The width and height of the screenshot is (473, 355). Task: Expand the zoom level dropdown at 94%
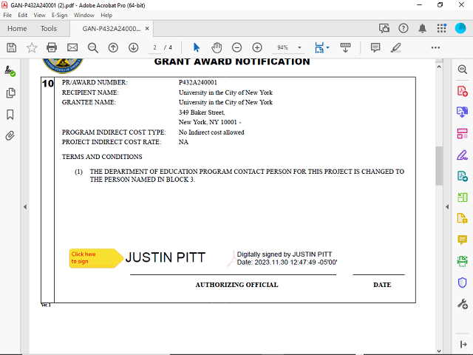pyautogui.click(x=299, y=47)
